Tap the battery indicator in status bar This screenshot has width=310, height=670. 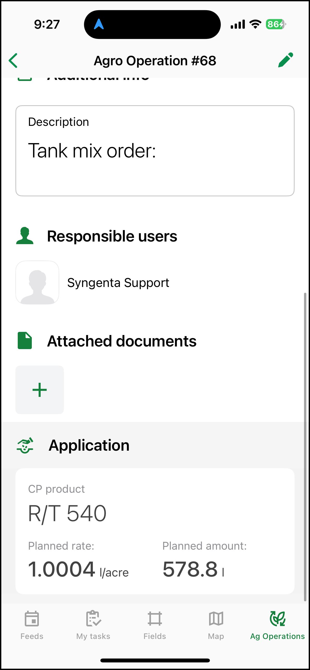(x=276, y=24)
